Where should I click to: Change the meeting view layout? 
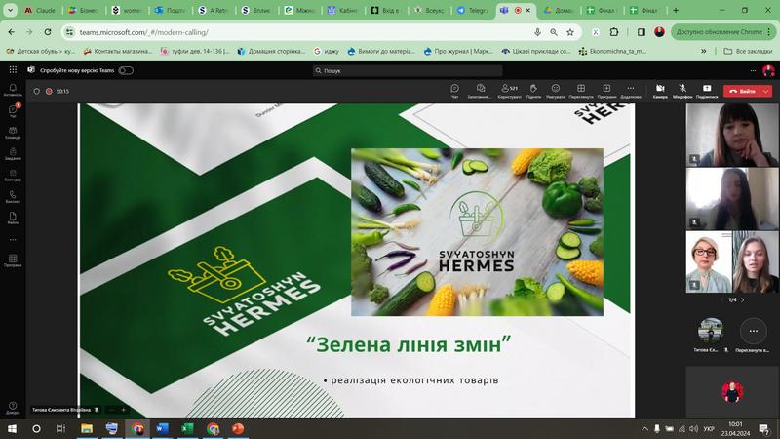point(580,91)
